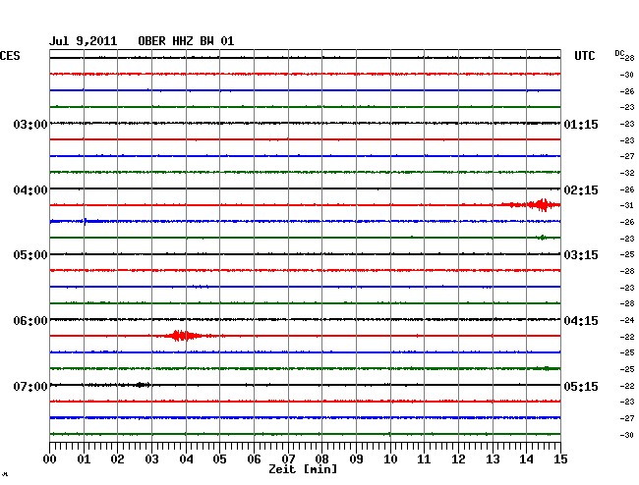This screenshot has height=485, width=639.
Task: Select minute 11 on the time axis
Action: click(x=424, y=459)
